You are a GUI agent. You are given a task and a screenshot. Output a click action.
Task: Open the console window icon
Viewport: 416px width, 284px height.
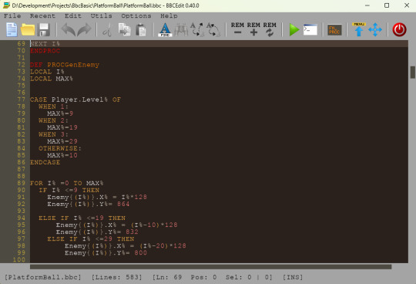[x=310, y=30]
